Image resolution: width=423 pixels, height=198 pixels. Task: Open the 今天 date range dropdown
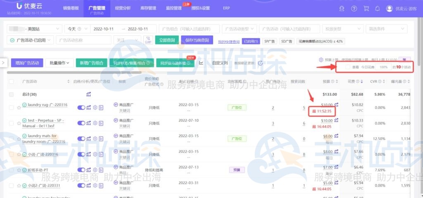(x=77, y=29)
